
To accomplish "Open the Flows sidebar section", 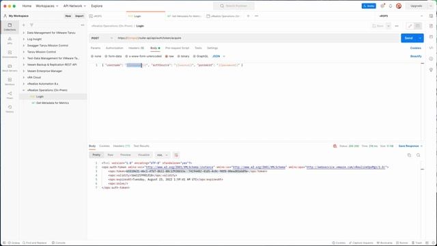I will [10, 95].
